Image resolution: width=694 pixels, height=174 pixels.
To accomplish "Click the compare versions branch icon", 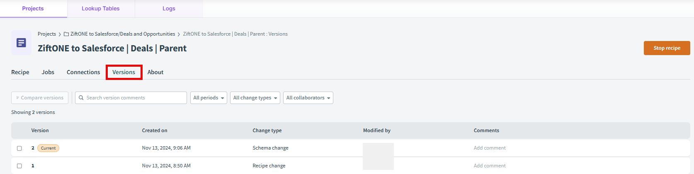I will coord(17,98).
